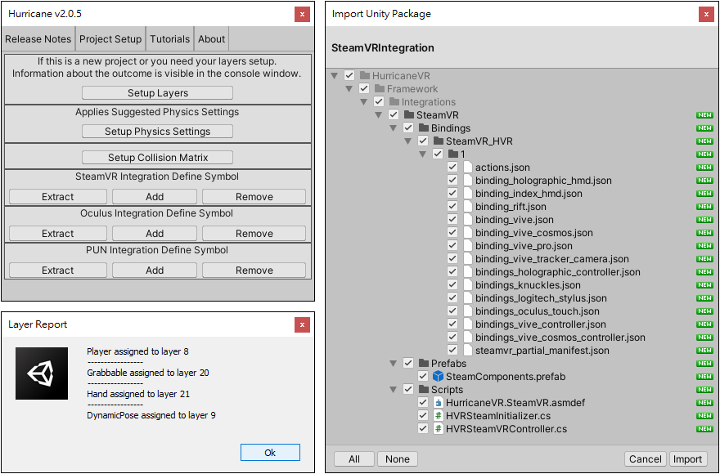Click Import in Import Unity Package
This screenshot has width=720, height=474.
click(x=687, y=458)
